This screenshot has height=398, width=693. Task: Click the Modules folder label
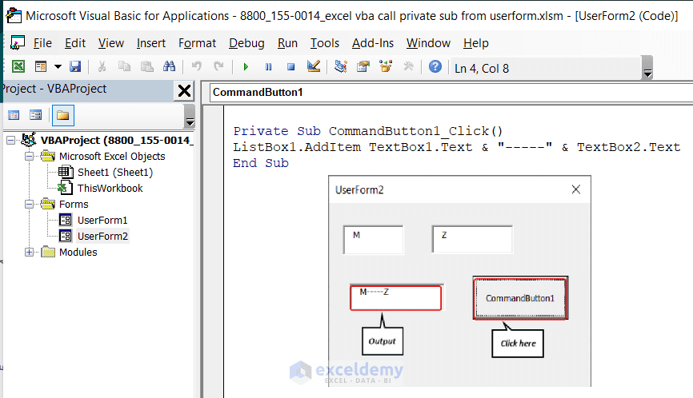[78, 253]
